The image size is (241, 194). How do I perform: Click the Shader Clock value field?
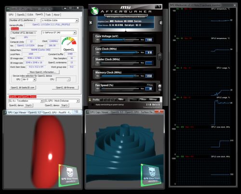click(149, 63)
